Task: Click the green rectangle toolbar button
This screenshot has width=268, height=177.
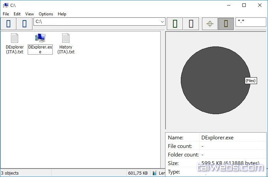Action: coord(175,24)
